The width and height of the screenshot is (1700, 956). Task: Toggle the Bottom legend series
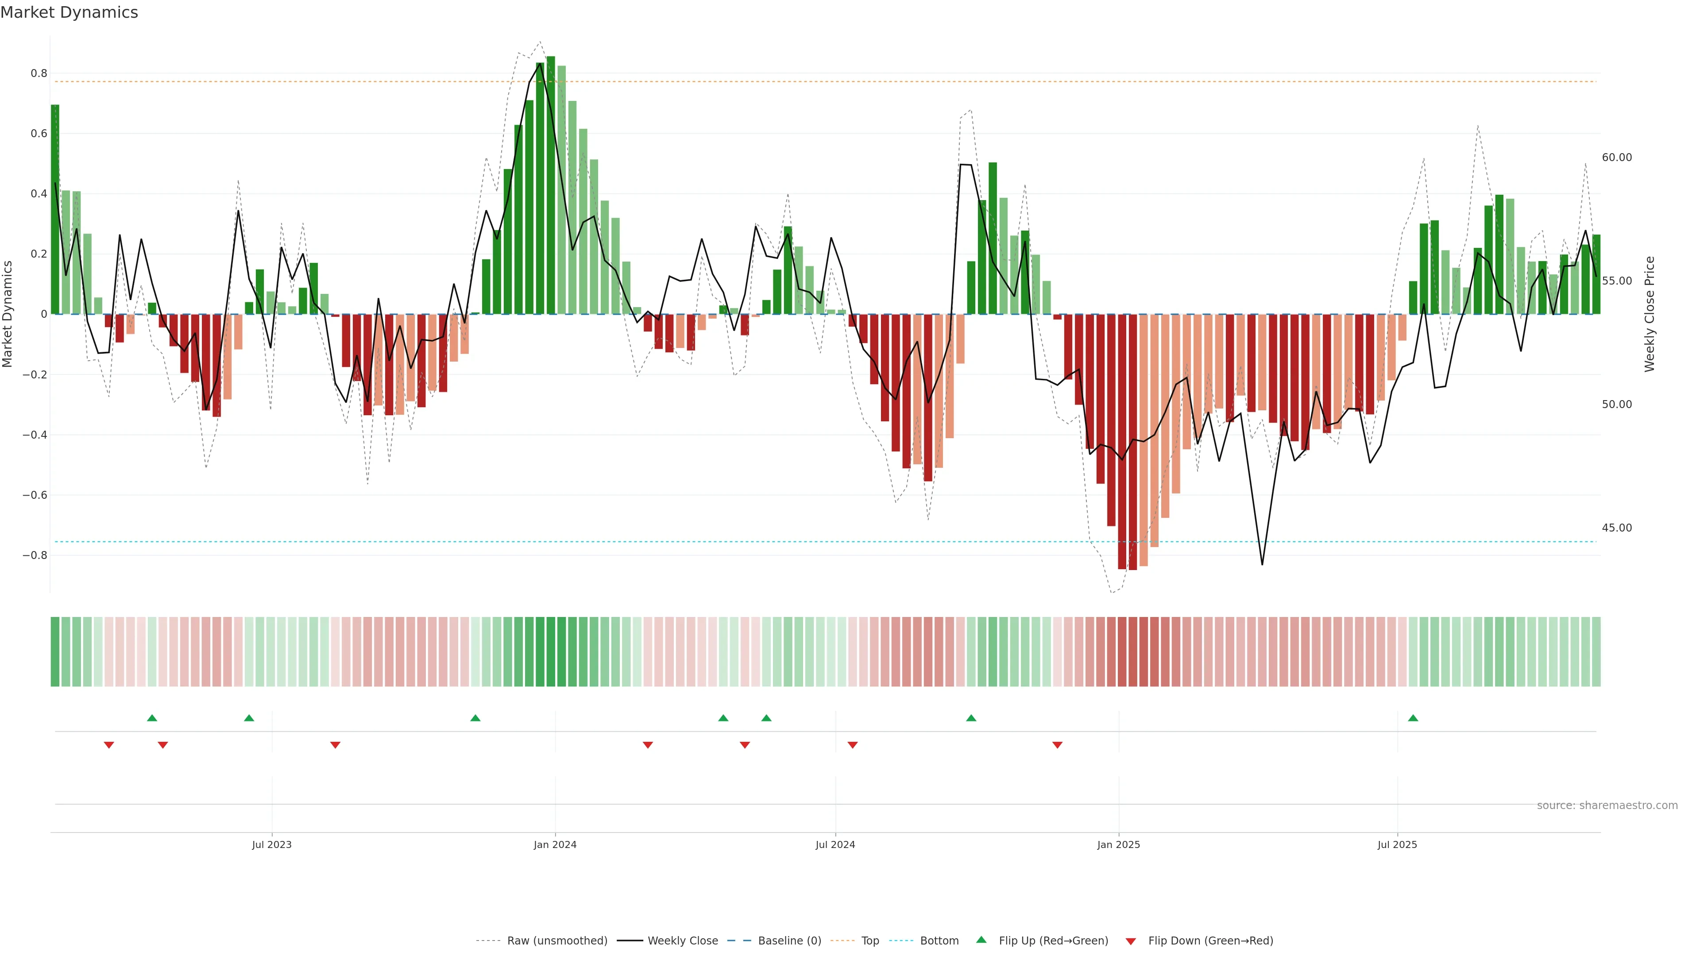939,941
